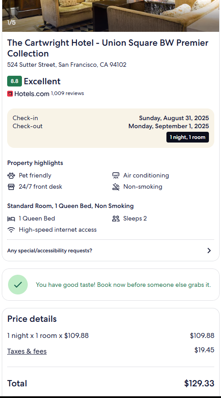Open the hotel photo 1/5 gallery
Viewport: 221px width, 398px height.
click(x=110, y=16)
